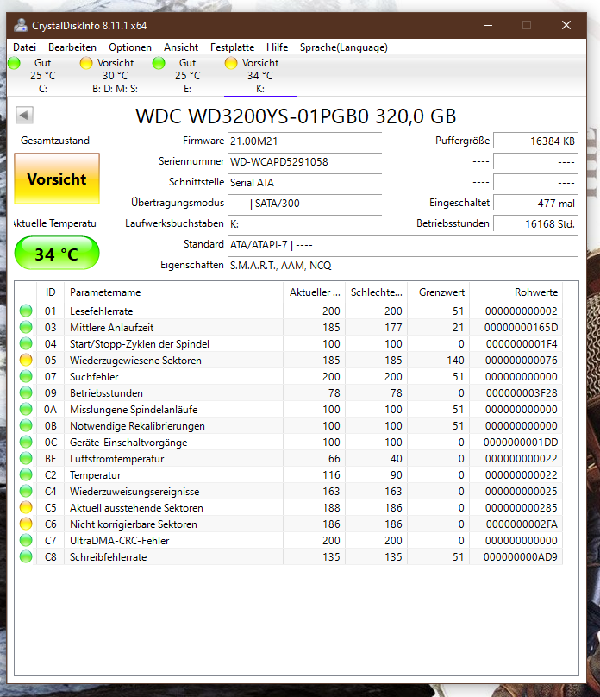This screenshot has height=697, width=600.
Task: Click status dot of Betriebsstunden attribute row
Action: 26,393
